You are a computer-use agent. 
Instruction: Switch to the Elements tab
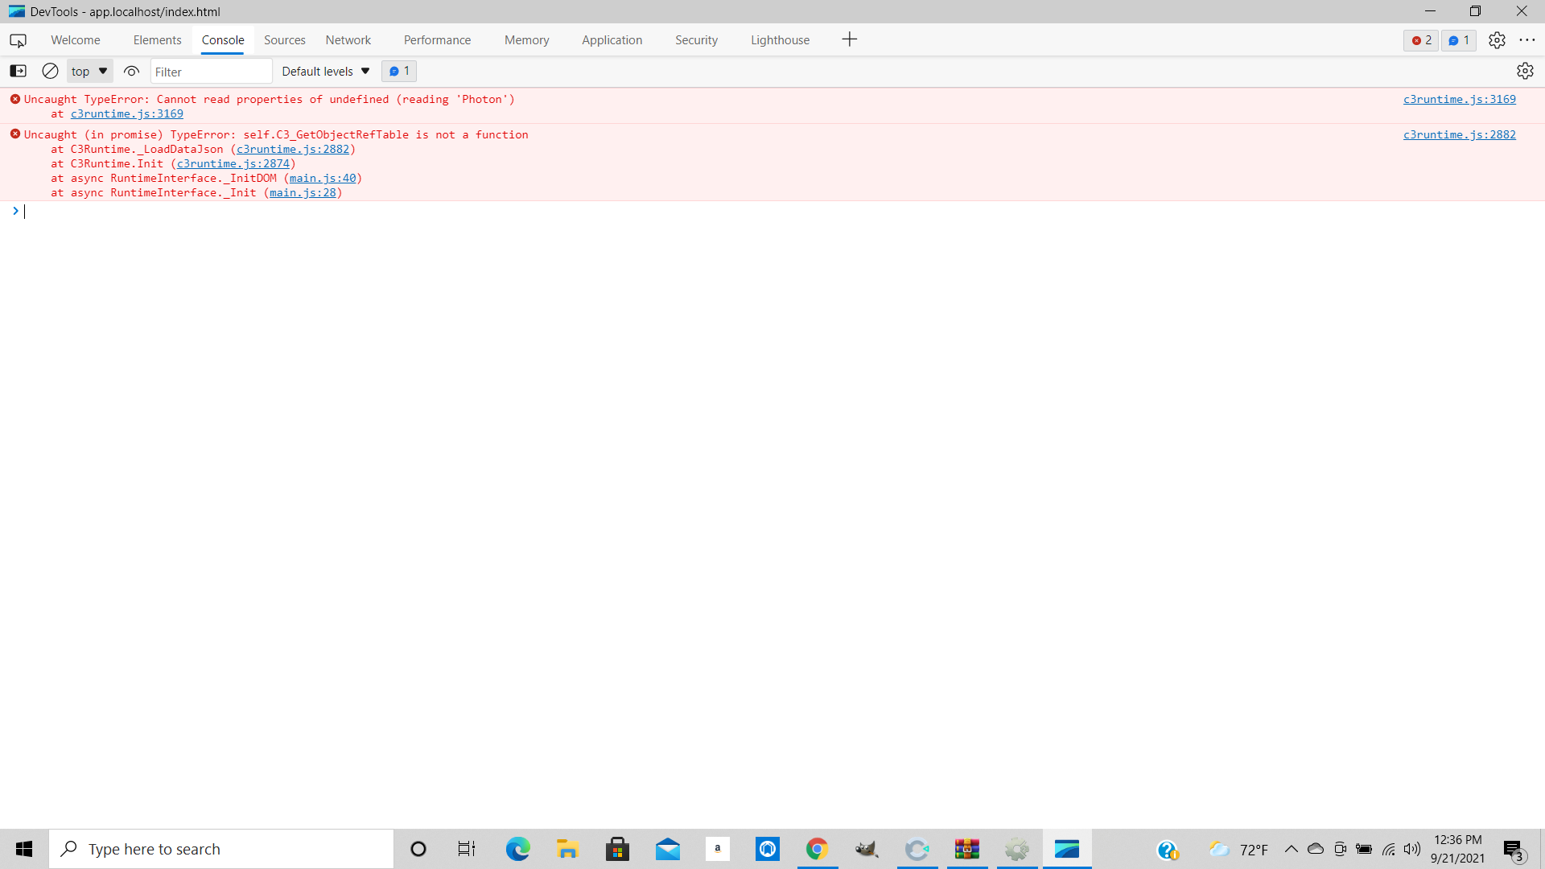[157, 40]
